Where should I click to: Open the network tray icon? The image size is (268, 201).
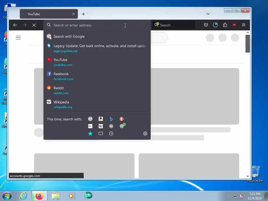pyautogui.click(x=235, y=196)
